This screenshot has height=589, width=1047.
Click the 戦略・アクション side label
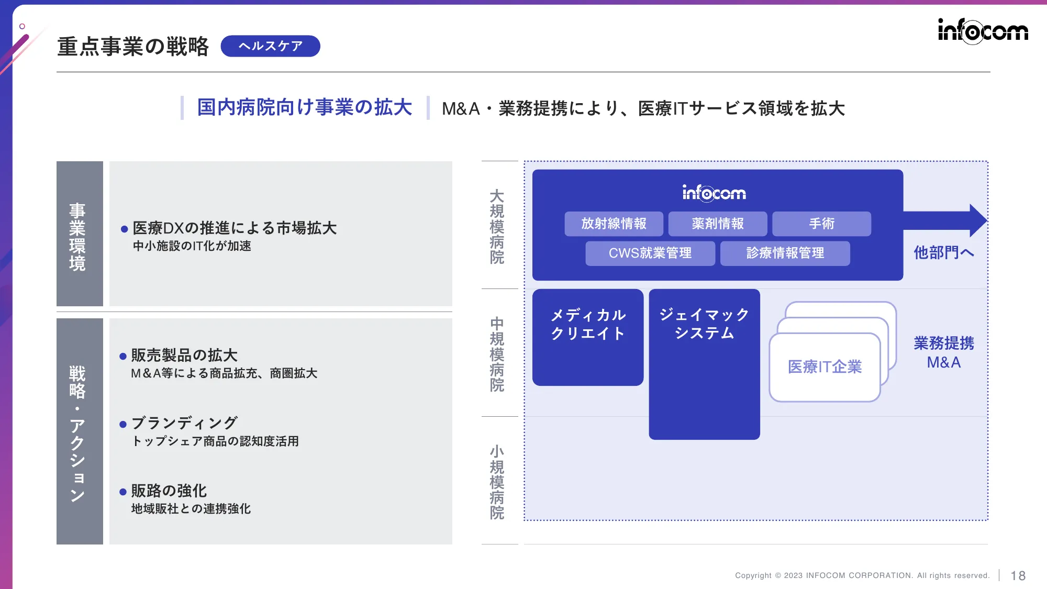tap(80, 431)
